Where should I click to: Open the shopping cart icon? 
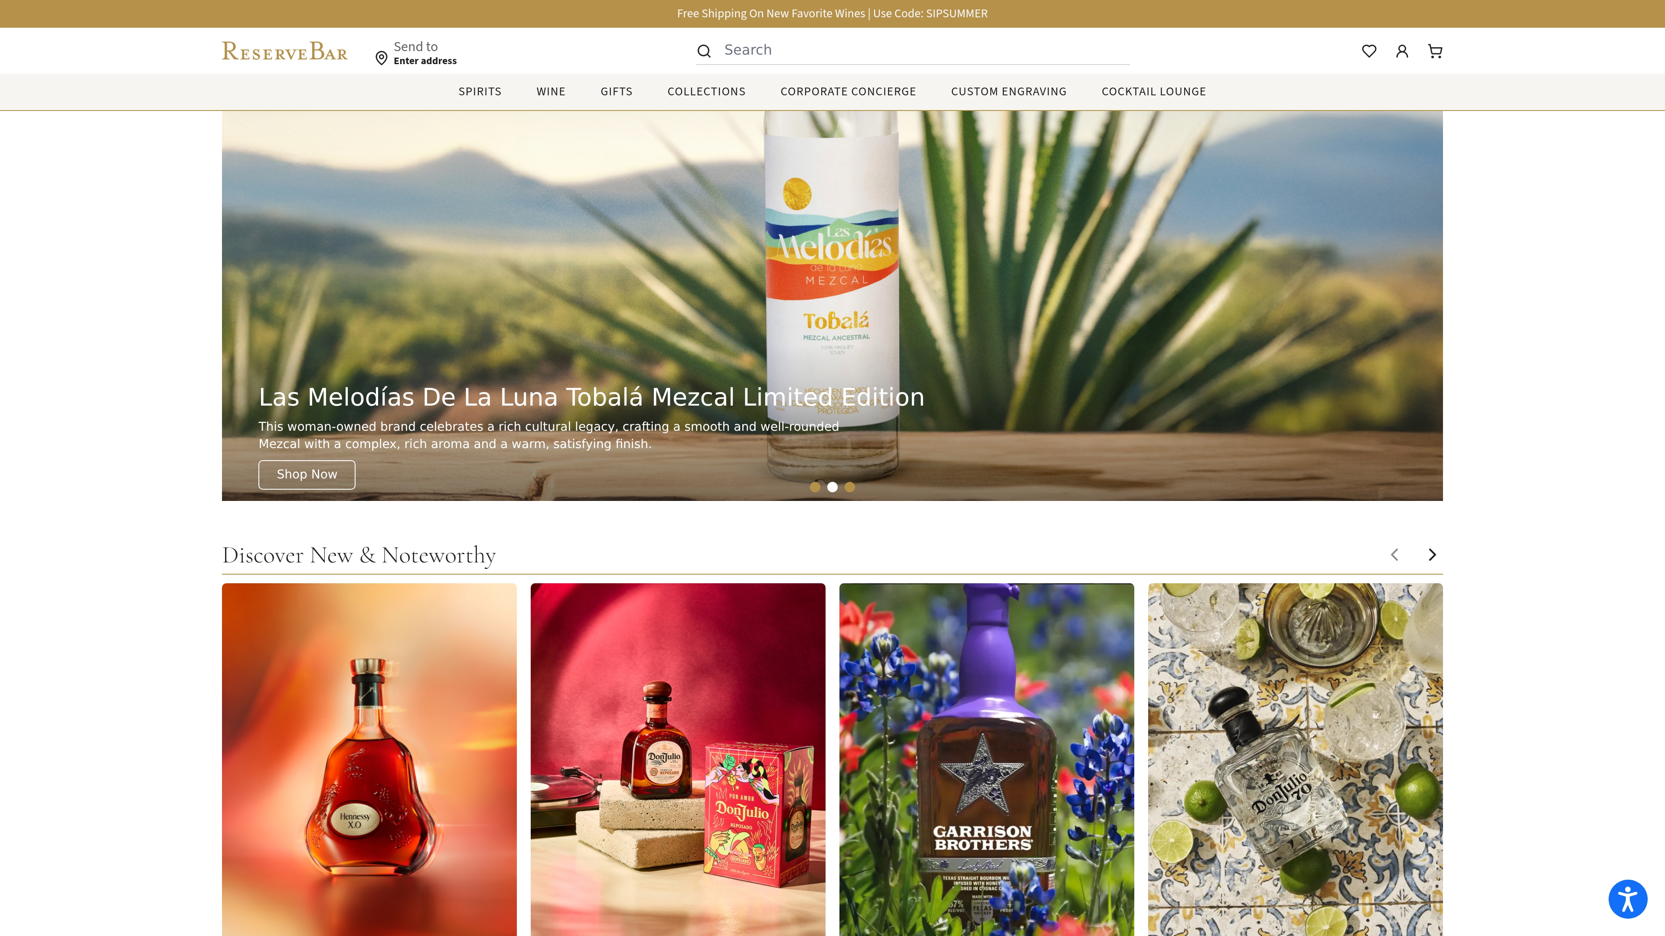(x=1435, y=51)
